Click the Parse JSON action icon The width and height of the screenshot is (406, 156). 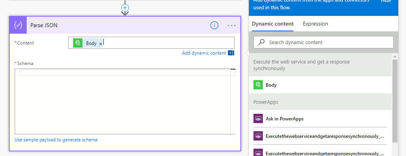click(x=18, y=25)
